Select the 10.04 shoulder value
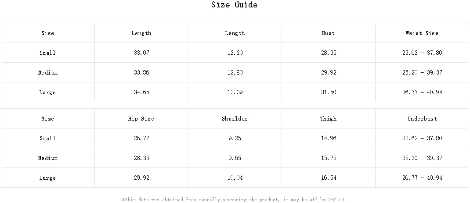470x203 pixels. coord(235,178)
